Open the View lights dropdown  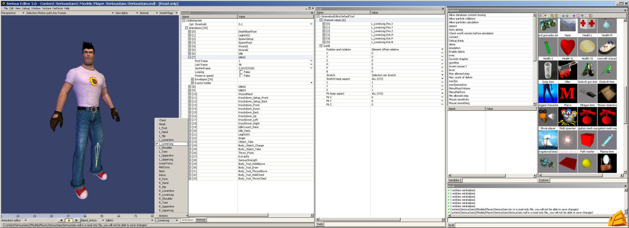point(127,13)
